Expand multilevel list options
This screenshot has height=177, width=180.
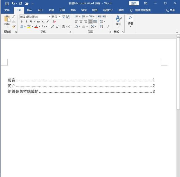94,17
